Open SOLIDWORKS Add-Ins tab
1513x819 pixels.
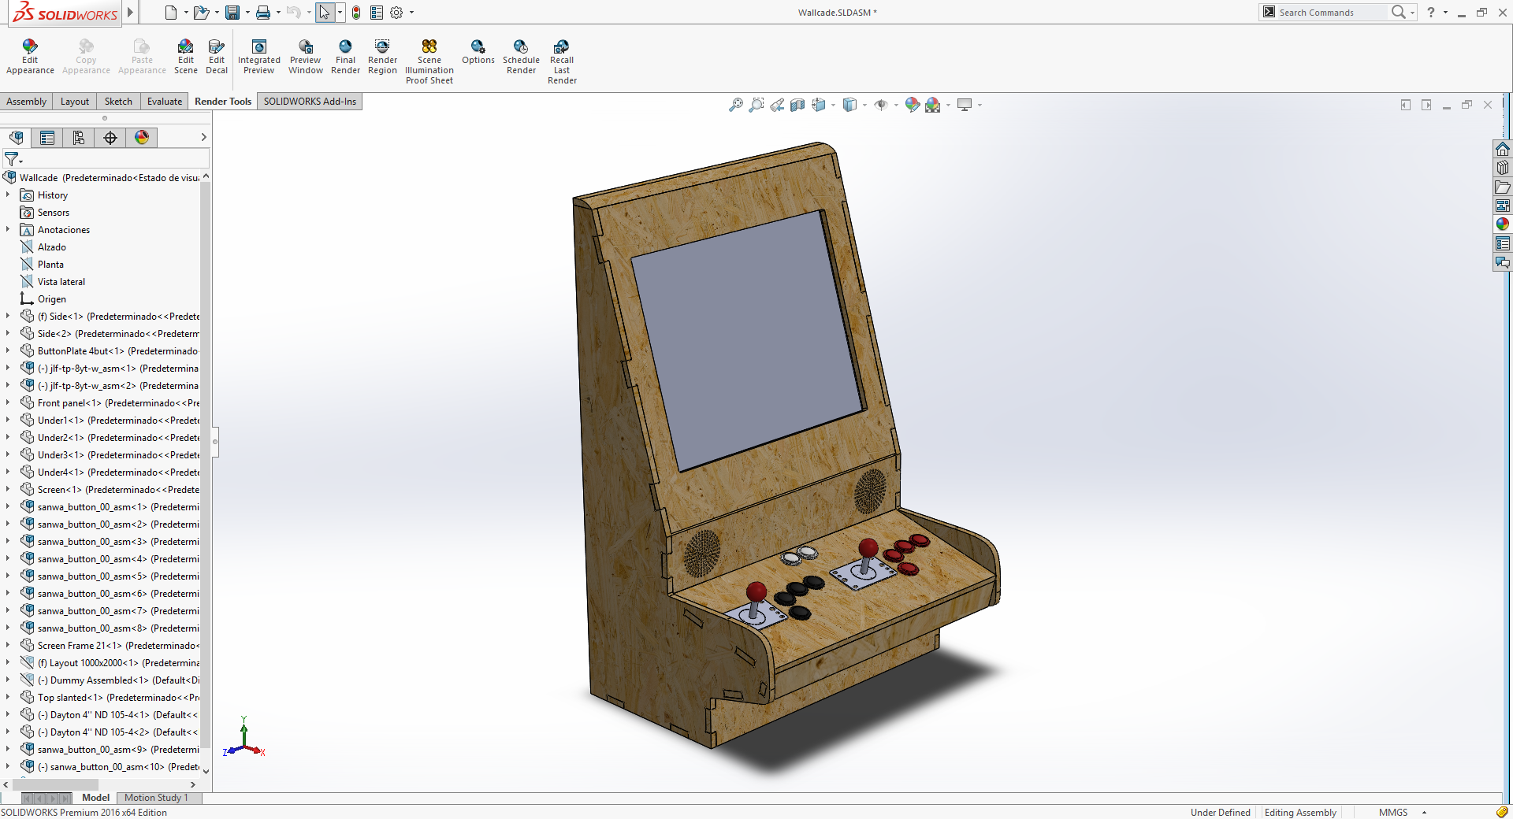click(310, 102)
